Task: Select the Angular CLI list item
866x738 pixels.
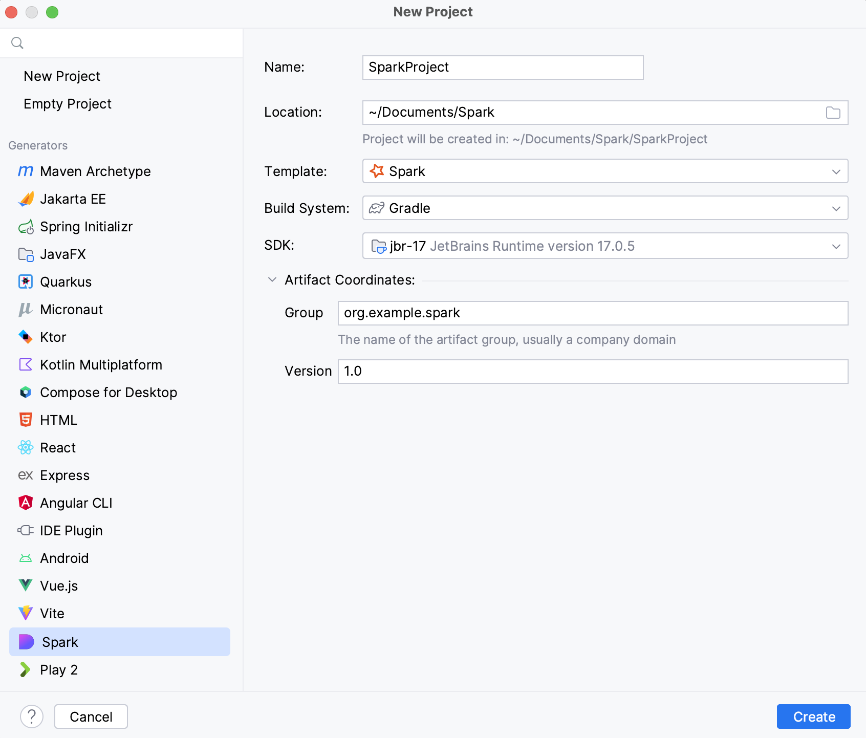Action: click(x=120, y=503)
